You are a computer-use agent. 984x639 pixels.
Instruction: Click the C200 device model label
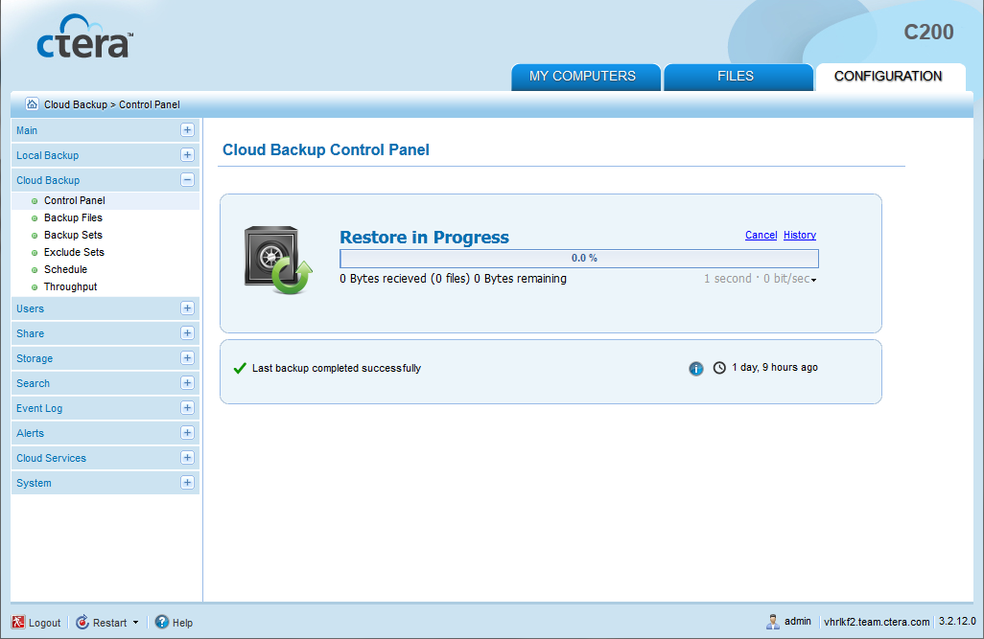tap(928, 32)
